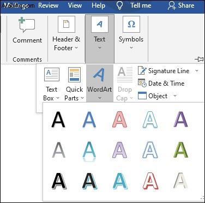Click the Comment icon with green plus
The height and width of the screenshot is (203, 205).
click(x=27, y=25)
